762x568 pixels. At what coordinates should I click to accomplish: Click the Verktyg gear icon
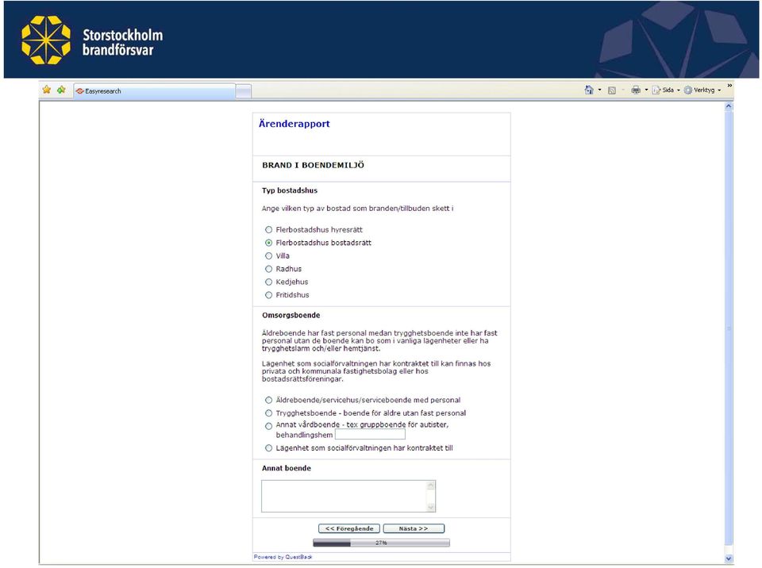point(688,90)
